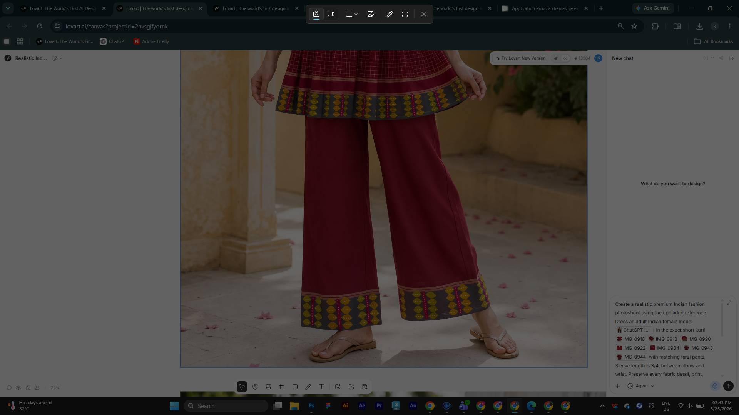Send the chat prompt with arrow button
Viewport: 739px width, 415px height.
pyautogui.click(x=728, y=386)
